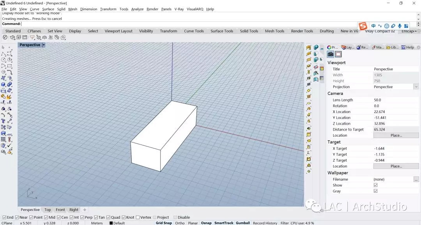Viewport: 421px width, 225px height.
Task: Click the Record History status pane
Action: pyautogui.click(x=265, y=223)
